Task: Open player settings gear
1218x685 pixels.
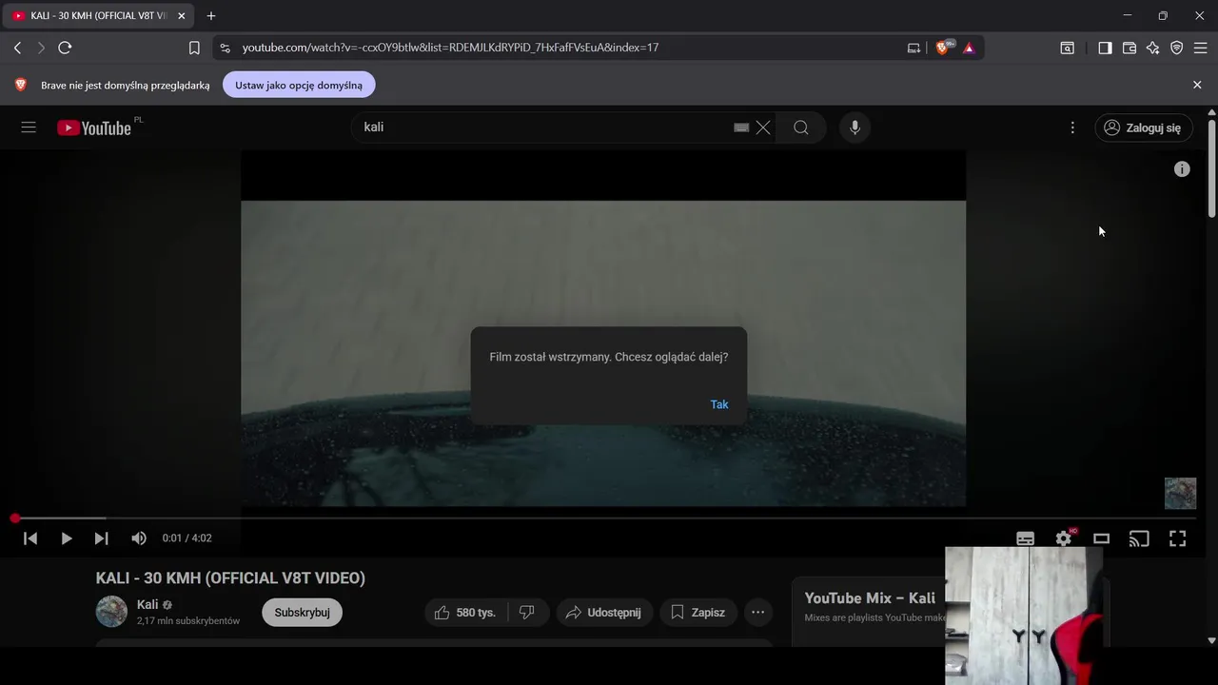Action: (x=1064, y=538)
